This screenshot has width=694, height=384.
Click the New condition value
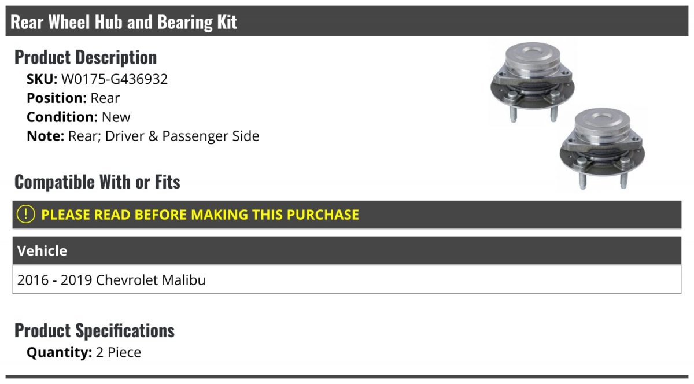(116, 117)
